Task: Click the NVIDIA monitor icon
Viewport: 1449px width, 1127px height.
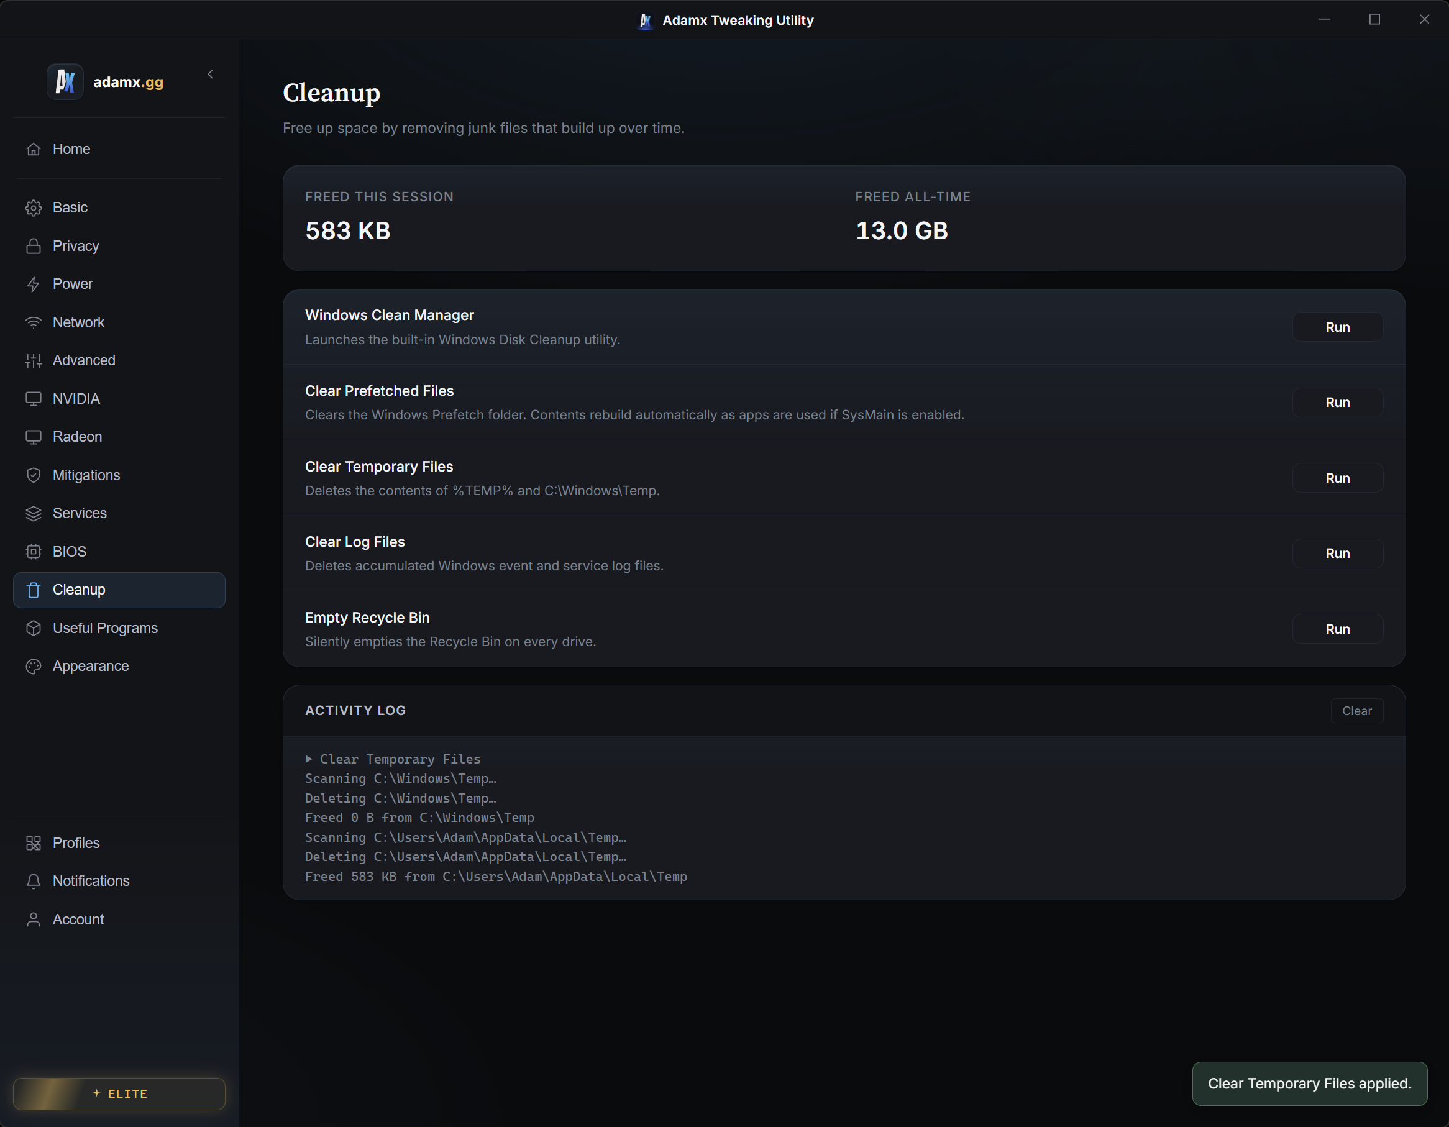Action: (33, 399)
